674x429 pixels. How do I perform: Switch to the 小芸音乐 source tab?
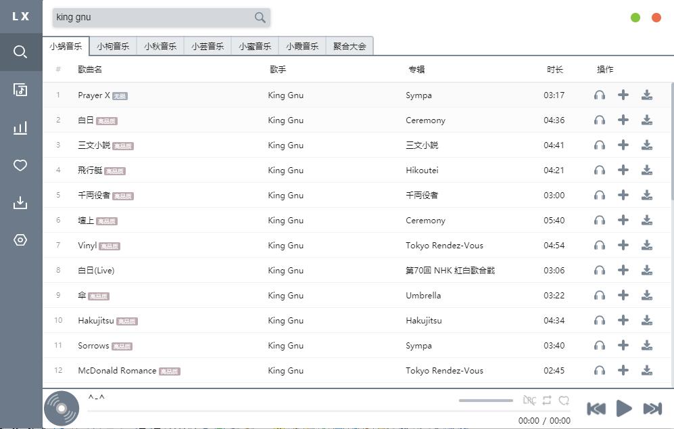(208, 47)
